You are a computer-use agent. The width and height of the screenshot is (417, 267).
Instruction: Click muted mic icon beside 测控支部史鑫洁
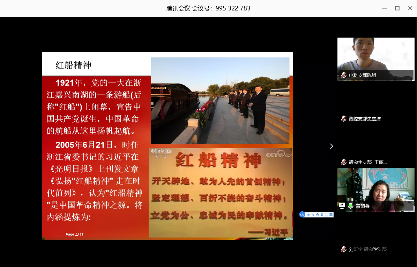pyautogui.click(x=344, y=119)
